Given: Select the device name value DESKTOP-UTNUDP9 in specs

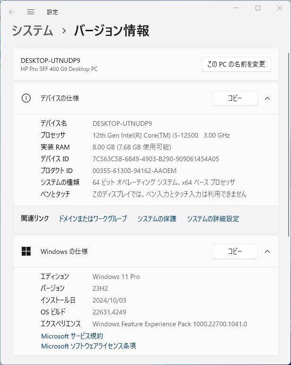Looking at the screenshot, I should click(x=122, y=123).
